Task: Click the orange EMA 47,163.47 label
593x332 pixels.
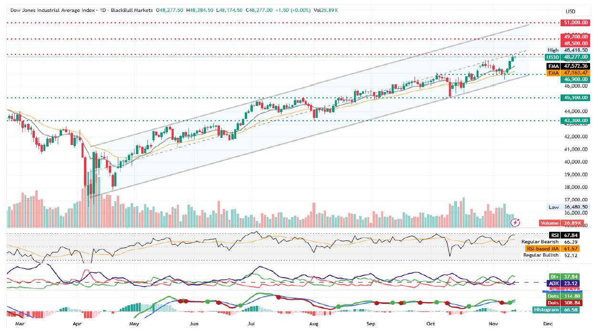Action: (x=568, y=73)
